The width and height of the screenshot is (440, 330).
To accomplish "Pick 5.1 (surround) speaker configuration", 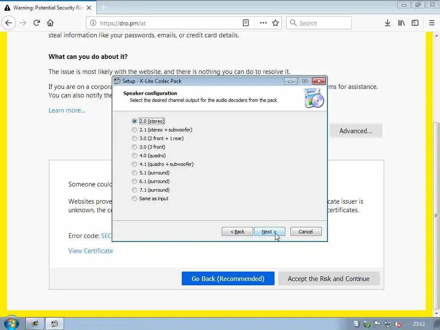I will click(151, 173).
